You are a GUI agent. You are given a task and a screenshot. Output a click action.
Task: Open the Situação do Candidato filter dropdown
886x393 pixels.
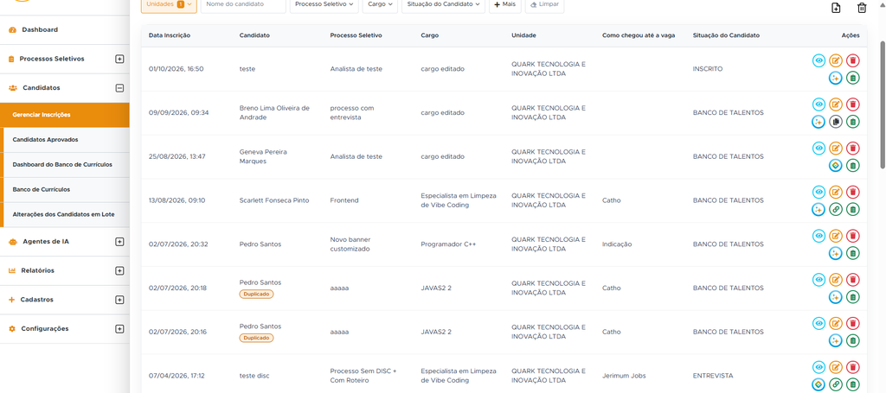point(444,4)
